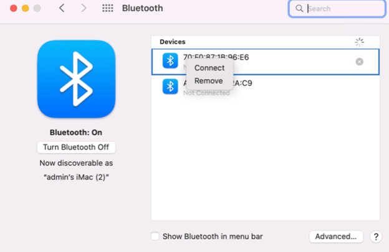Screen dimensions: 389x252
Task: Choose Remove from the context menu
Action: pyautogui.click(x=208, y=81)
